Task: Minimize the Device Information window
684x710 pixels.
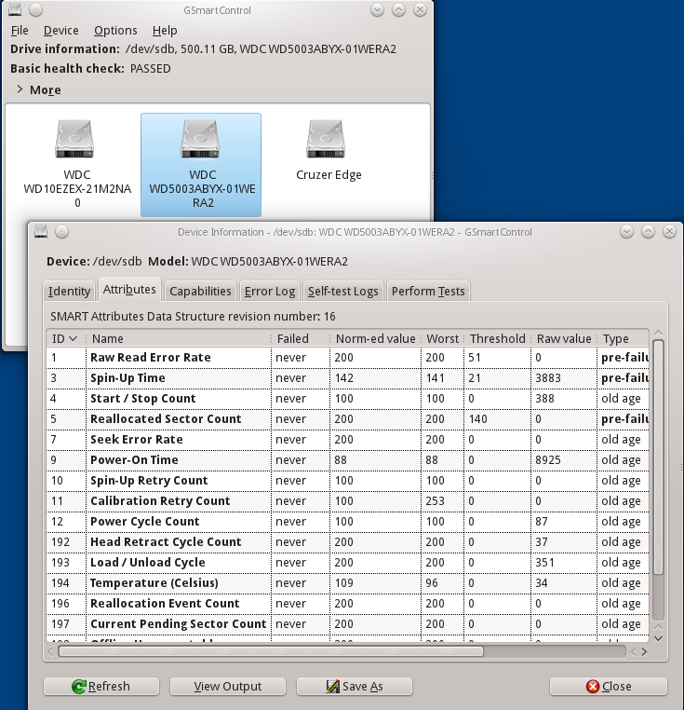Action: click(626, 232)
